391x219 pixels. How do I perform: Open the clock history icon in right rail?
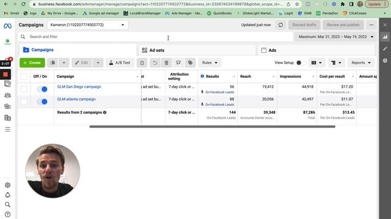point(385,61)
